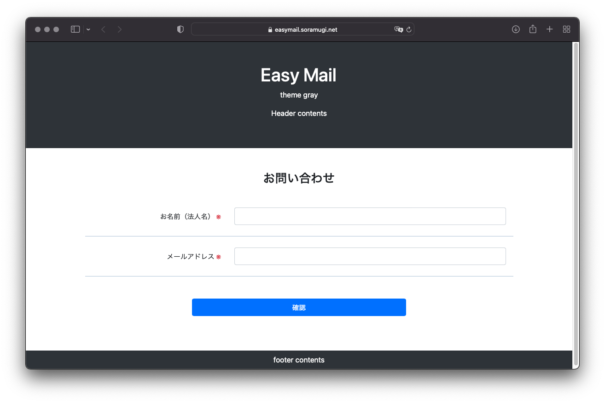Focus the お名前（法人名） text field

click(x=370, y=216)
